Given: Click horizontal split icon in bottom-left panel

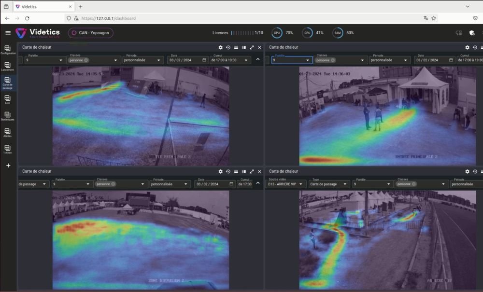Looking at the screenshot, I should pyautogui.click(x=236, y=171).
